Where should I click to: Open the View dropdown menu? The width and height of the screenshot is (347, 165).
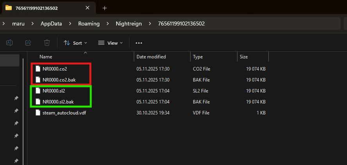[110, 43]
